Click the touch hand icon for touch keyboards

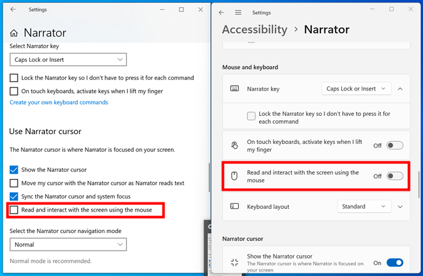point(234,145)
